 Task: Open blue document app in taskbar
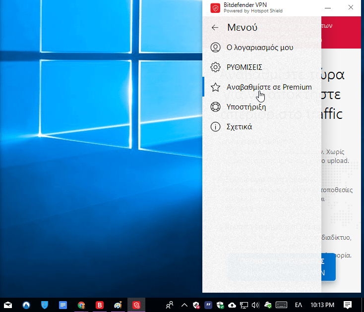pos(63,305)
